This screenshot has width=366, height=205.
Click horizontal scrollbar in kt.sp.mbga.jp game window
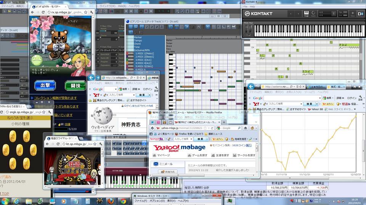[x=70, y=186]
